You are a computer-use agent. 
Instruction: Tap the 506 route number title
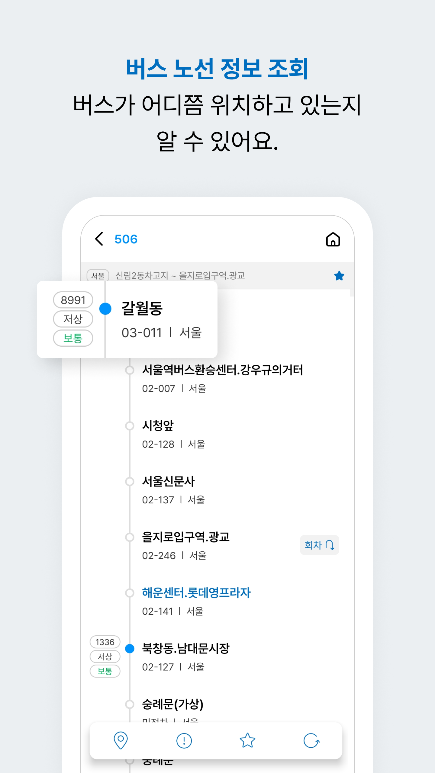126,239
